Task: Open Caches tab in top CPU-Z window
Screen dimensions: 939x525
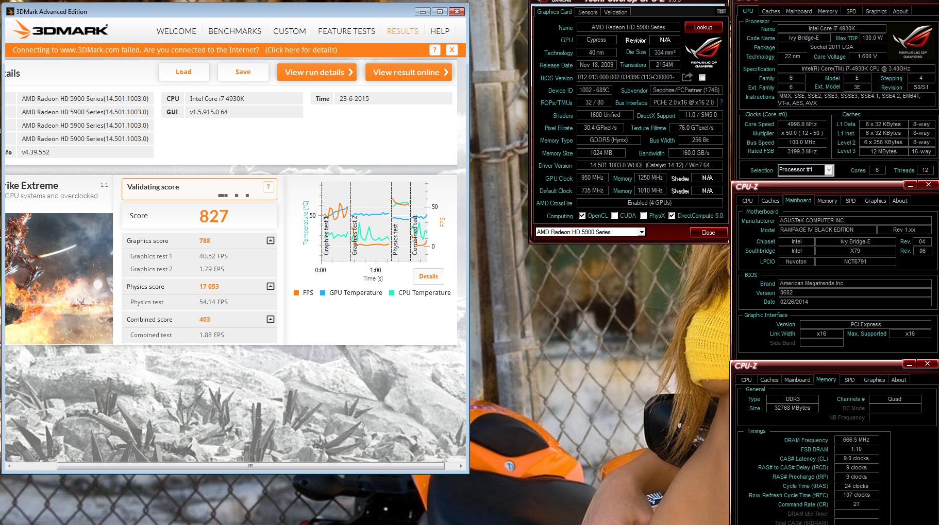Action: 770,11
